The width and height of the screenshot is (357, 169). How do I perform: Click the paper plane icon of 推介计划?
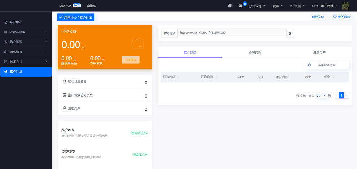pyautogui.click(x=6, y=72)
